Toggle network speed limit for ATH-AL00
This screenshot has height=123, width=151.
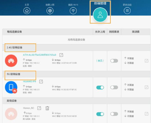tap(114, 61)
